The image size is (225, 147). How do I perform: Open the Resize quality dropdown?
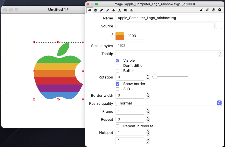tap(169, 103)
